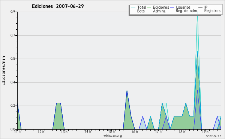The height and width of the screenshot is (139, 225).
Task: Click the 18 h time axis label
Action: click(x=181, y=131)
